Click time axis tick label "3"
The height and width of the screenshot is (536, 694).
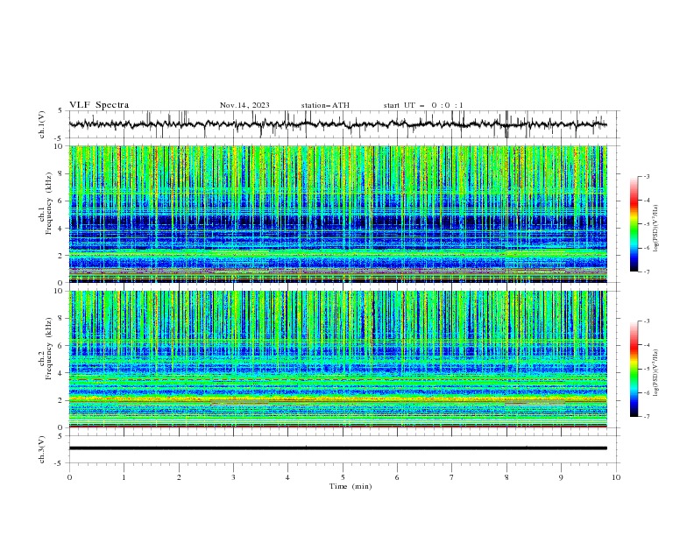click(x=233, y=477)
